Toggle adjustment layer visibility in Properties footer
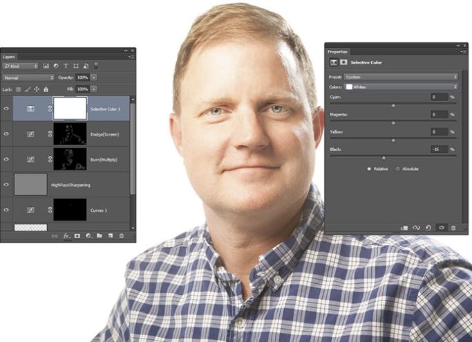 click(442, 227)
